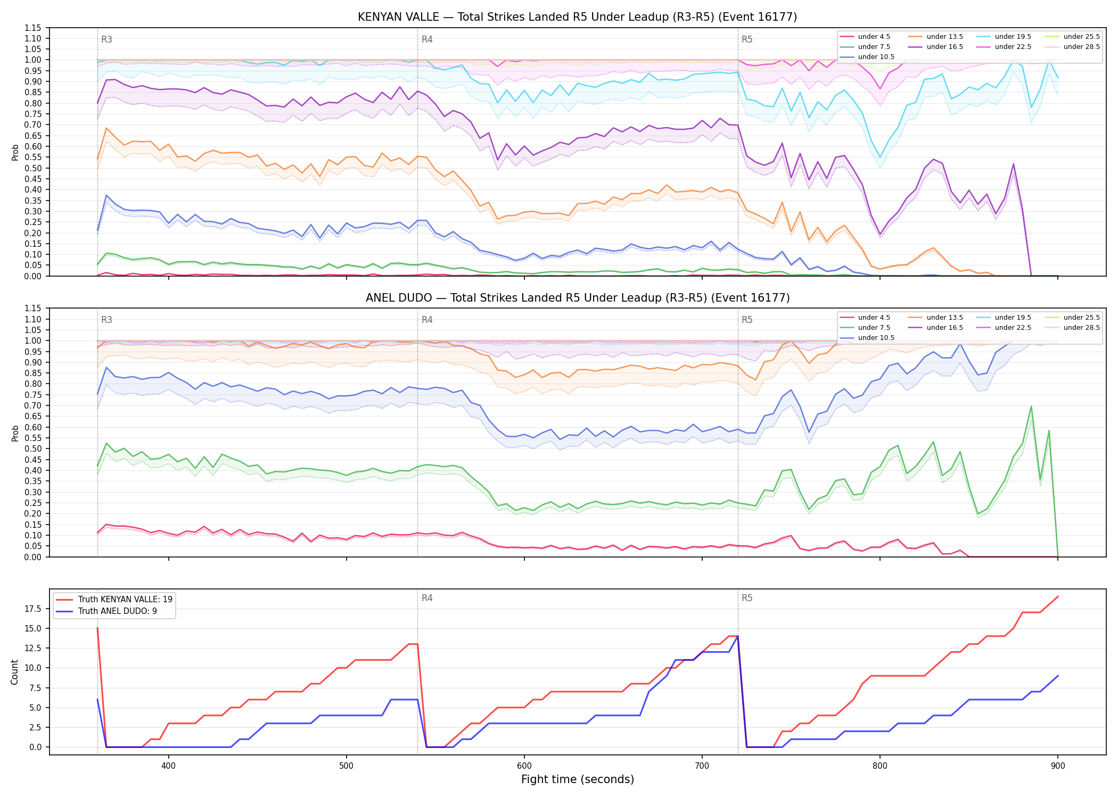Click 'Prob' axis label of Kenyan Valle chart

click(15, 152)
